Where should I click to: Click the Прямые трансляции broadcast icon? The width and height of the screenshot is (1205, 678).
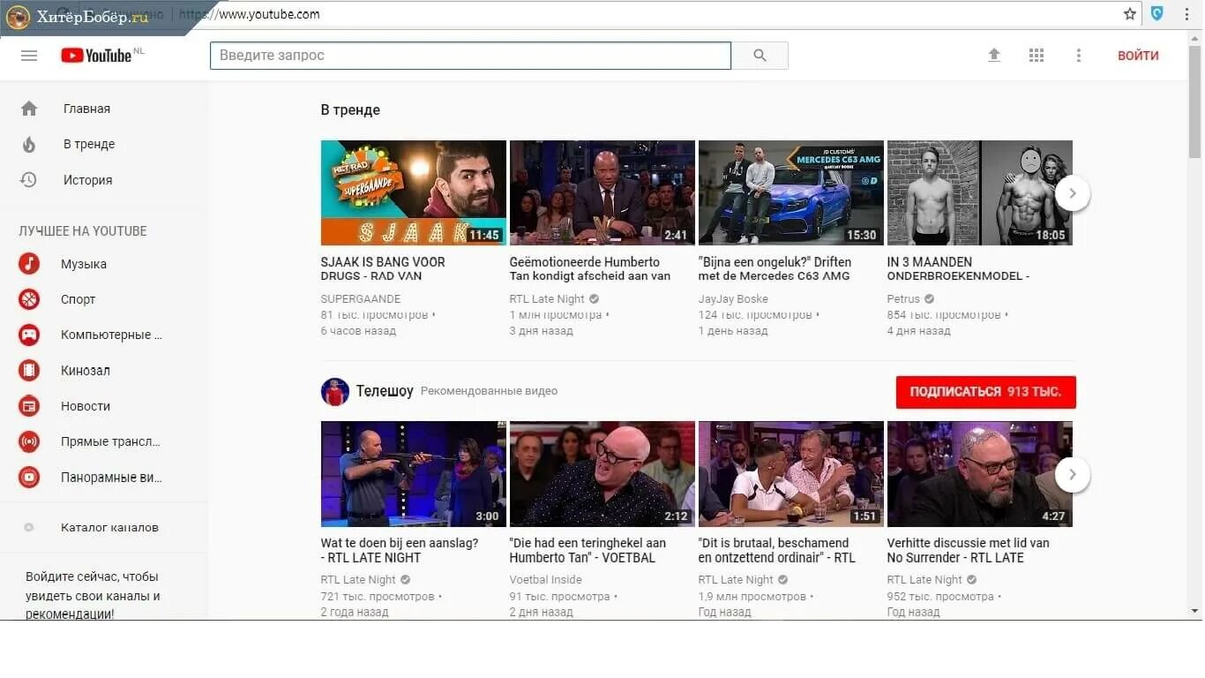(x=29, y=441)
